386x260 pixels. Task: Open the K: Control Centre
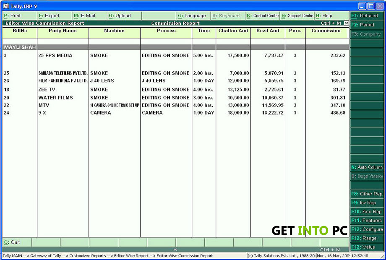(x=263, y=16)
